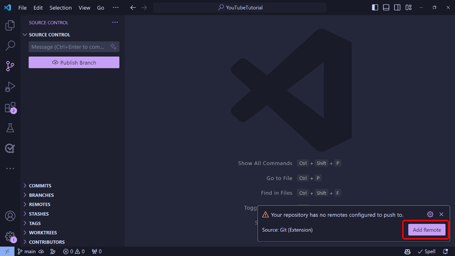Open Source Control views and more actions

coord(115,22)
